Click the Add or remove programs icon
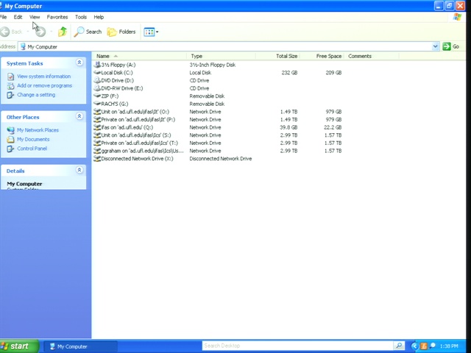Viewport: 471px width, 353px height. coord(10,86)
